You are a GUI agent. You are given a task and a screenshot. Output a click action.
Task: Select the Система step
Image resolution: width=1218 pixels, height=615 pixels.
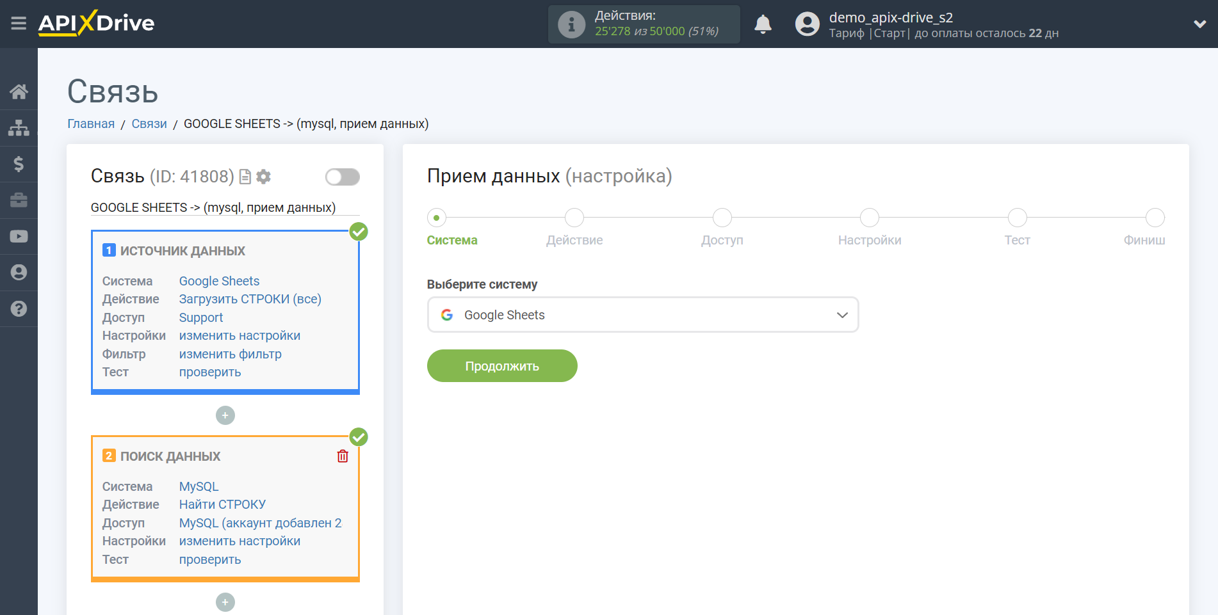tap(437, 218)
